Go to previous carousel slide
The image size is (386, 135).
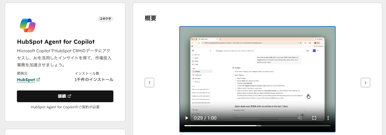pos(149,83)
